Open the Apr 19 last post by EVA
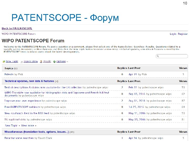Viewport: 189px width, 141px height. coord(133,74)
